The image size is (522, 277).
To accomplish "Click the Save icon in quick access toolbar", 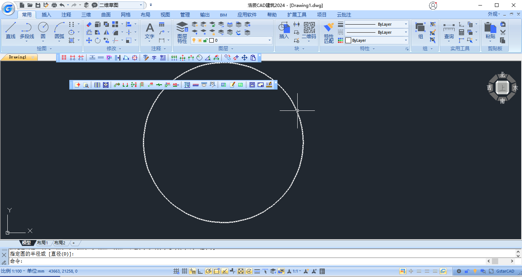I will click(x=38, y=5).
